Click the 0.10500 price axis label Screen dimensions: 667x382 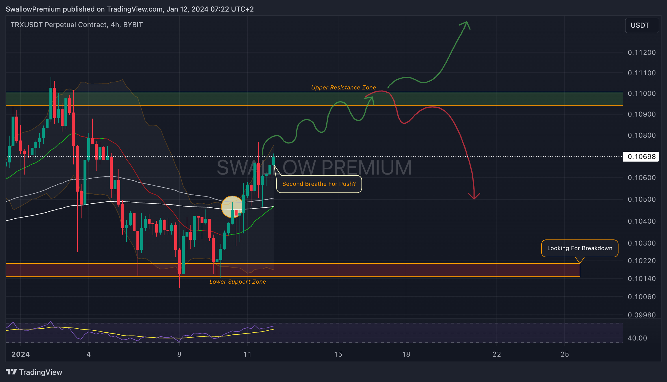pos(642,199)
